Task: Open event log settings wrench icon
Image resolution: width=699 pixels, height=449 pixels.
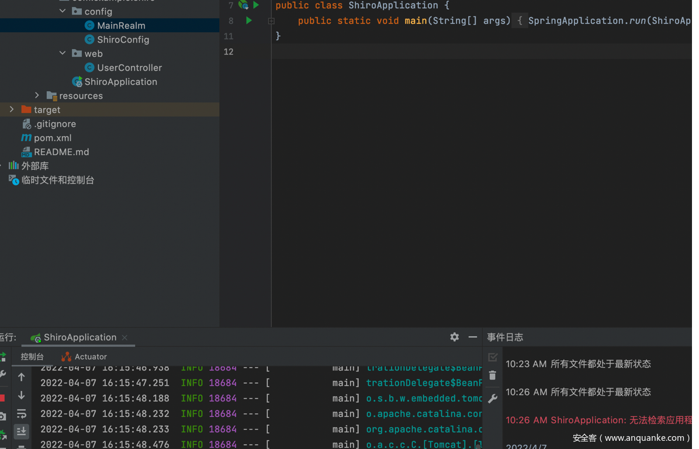Action: tap(493, 399)
